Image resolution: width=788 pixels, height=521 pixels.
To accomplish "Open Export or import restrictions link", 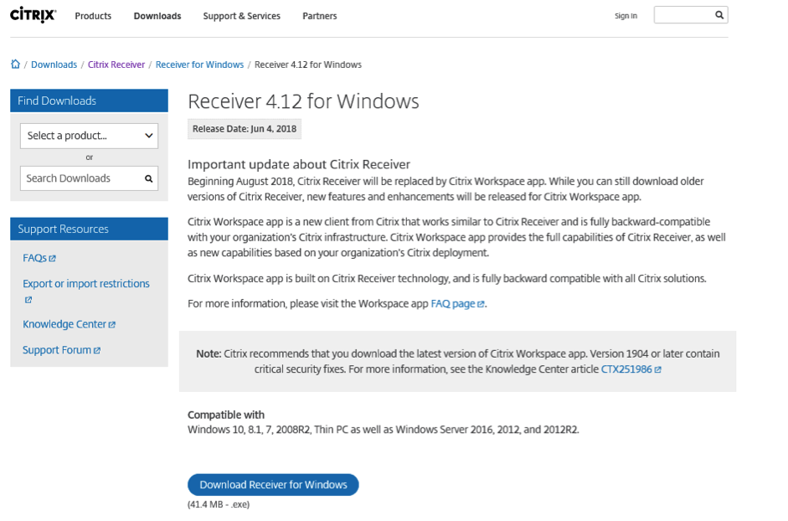I will (x=85, y=284).
